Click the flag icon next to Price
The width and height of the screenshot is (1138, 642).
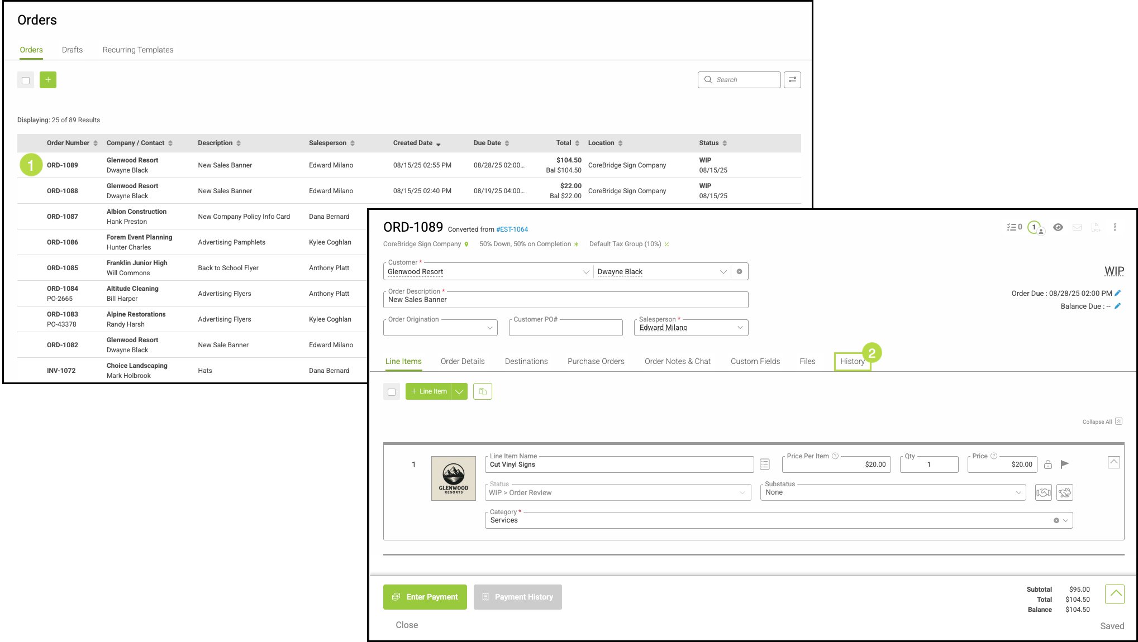coord(1064,464)
